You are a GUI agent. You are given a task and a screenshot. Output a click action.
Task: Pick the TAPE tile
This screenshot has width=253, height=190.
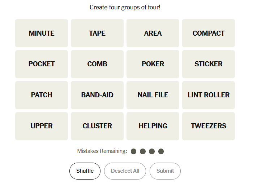pyautogui.click(x=97, y=33)
